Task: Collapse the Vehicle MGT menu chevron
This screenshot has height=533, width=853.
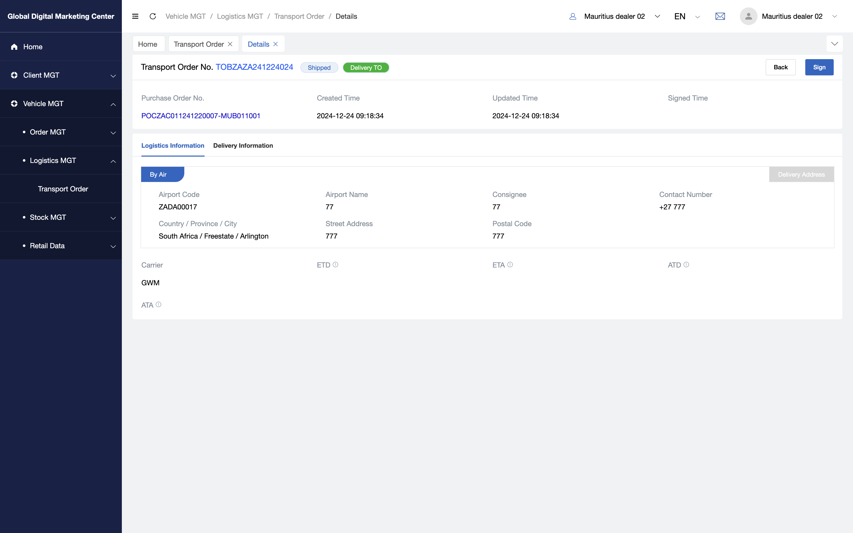Action: 113,104
